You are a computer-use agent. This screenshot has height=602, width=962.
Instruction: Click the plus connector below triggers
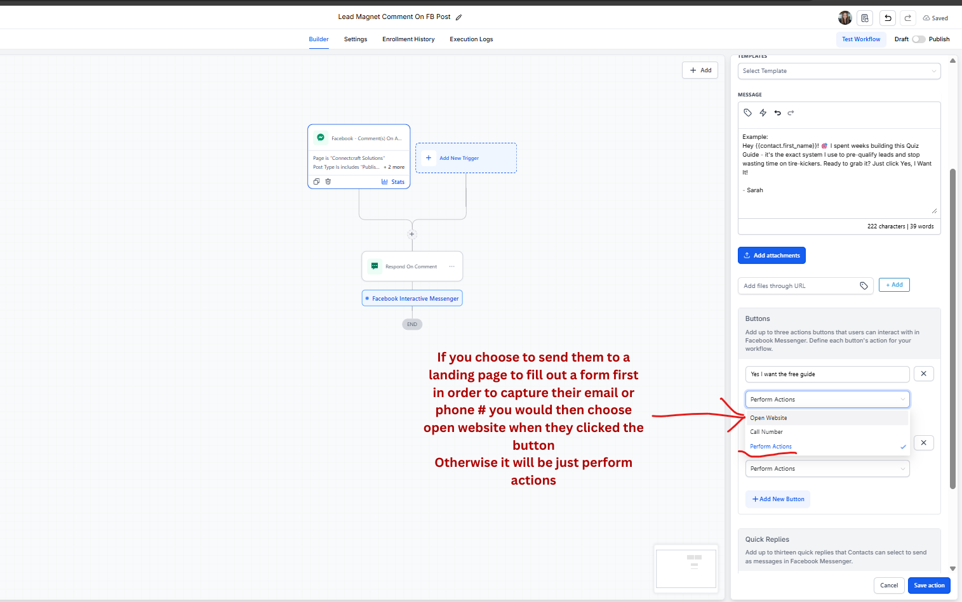(x=412, y=234)
